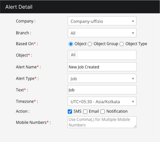Click the Text input containing Job
The image size is (160, 142).
[102, 90]
